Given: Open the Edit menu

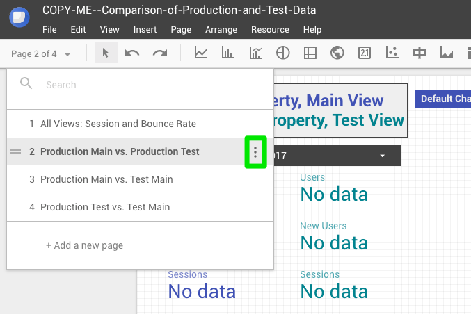Looking at the screenshot, I should 78,30.
